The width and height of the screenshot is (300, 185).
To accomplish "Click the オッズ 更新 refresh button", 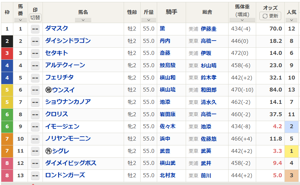I will 270,16.
